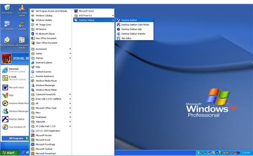Open HP Director entry
Viewport: 253px width, 156px height.
51,29
